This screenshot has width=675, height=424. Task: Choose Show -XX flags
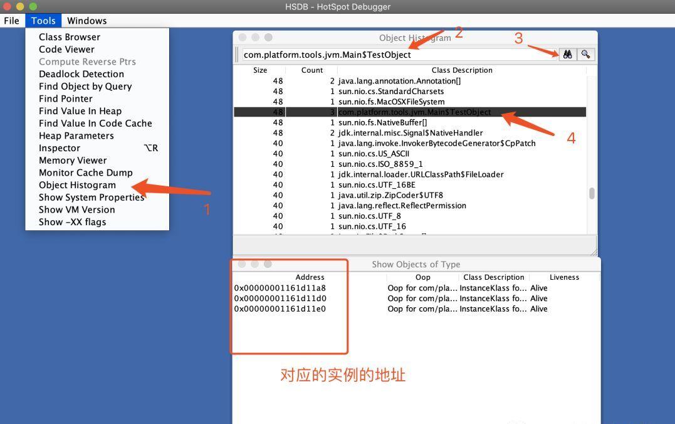[x=97, y=222]
